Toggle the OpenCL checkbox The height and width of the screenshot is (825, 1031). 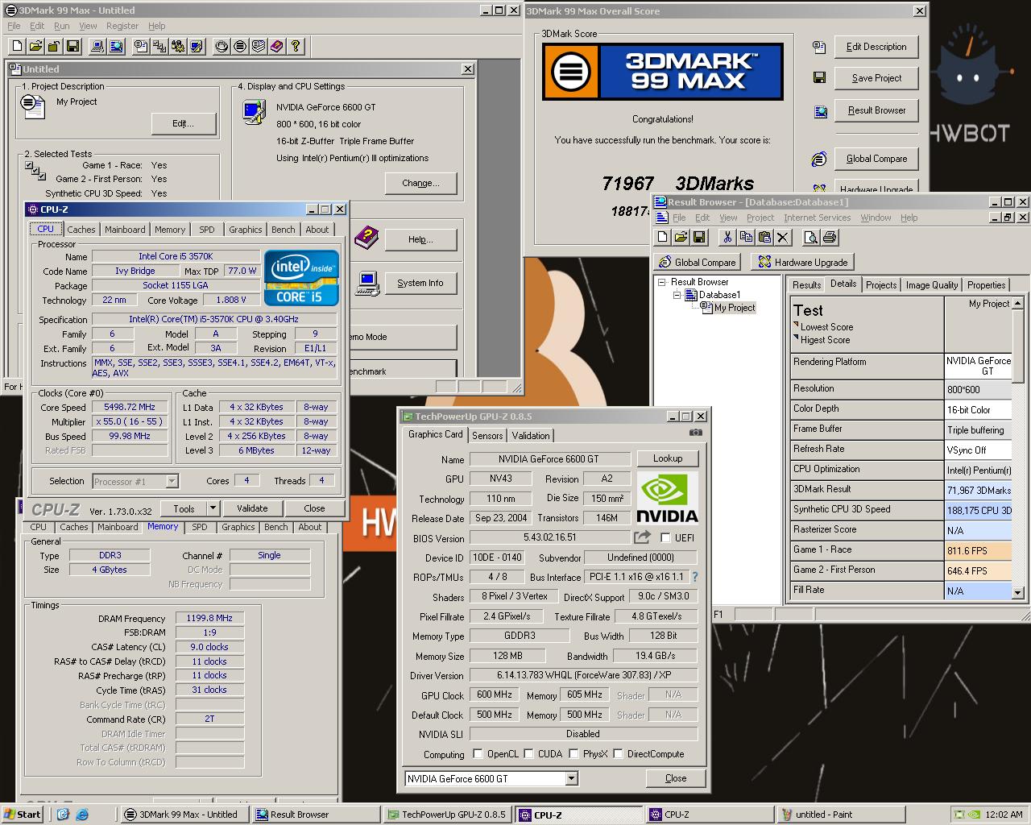(478, 754)
